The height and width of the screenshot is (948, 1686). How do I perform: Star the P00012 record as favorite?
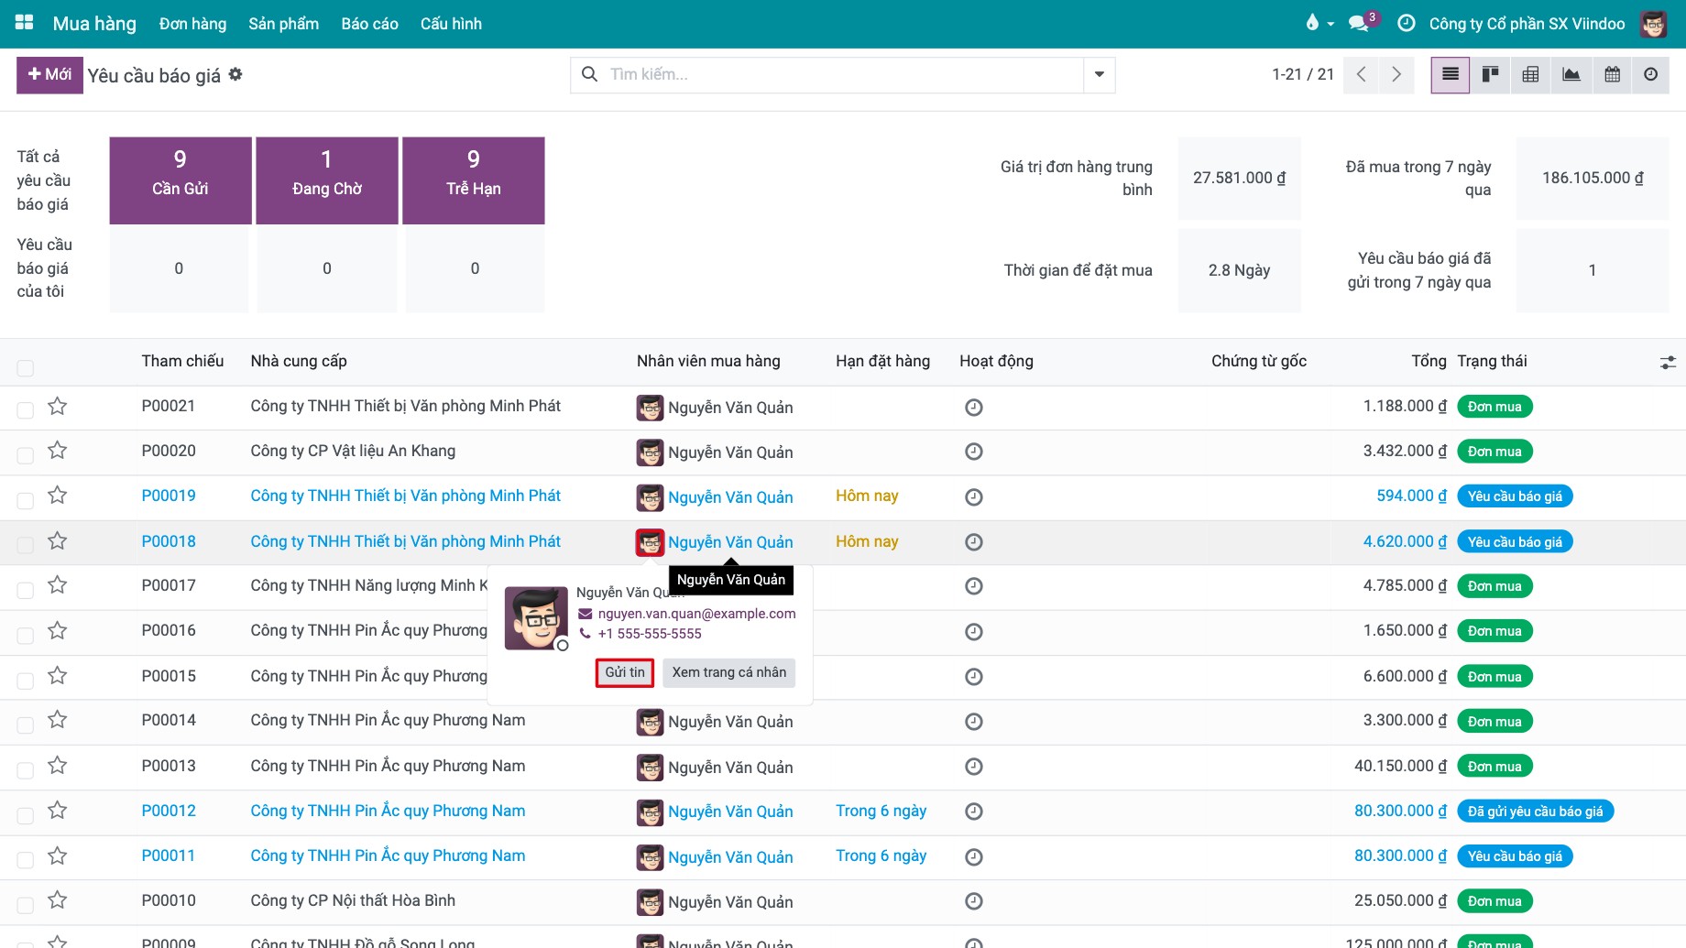57,811
